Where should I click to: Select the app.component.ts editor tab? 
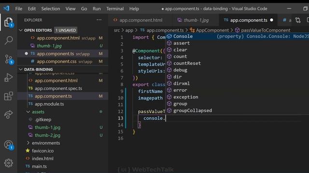[x=248, y=20]
